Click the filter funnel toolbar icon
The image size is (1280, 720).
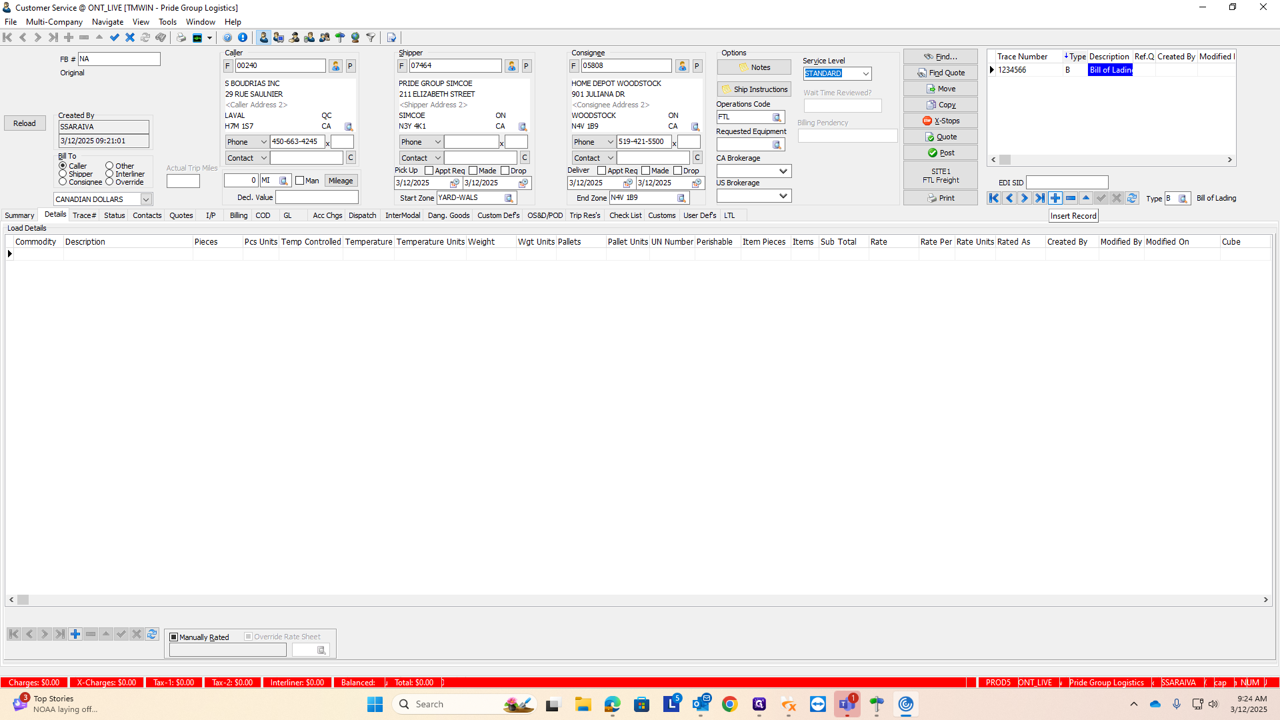coord(371,37)
